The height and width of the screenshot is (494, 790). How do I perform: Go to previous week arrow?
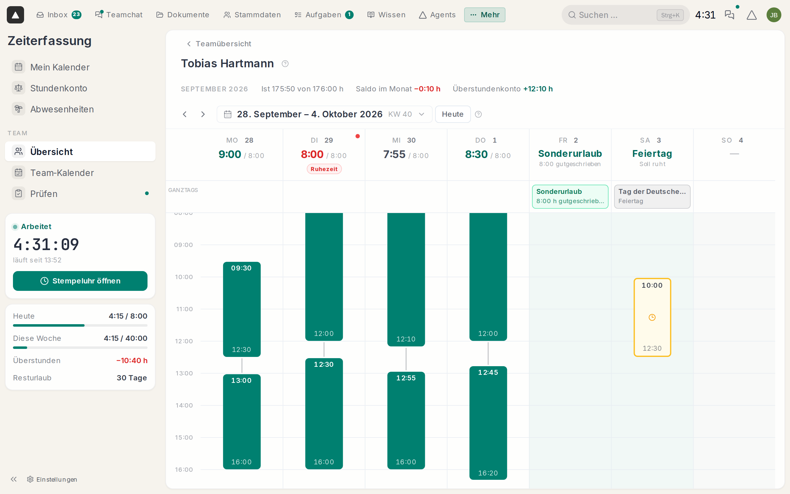click(185, 114)
